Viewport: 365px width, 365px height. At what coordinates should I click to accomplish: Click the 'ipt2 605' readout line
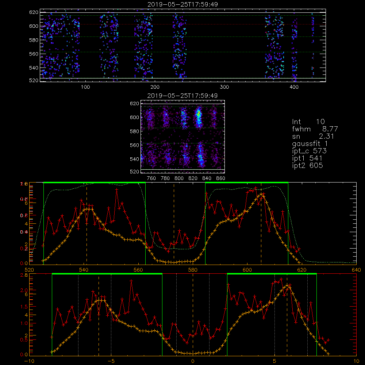click(x=307, y=165)
